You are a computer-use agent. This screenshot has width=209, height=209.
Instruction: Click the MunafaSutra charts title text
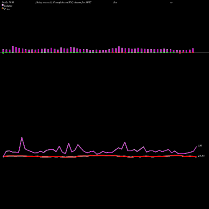pos(64,3)
